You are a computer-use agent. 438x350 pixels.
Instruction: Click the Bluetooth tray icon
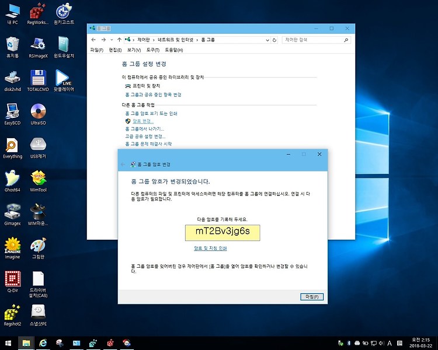[349, 343]
